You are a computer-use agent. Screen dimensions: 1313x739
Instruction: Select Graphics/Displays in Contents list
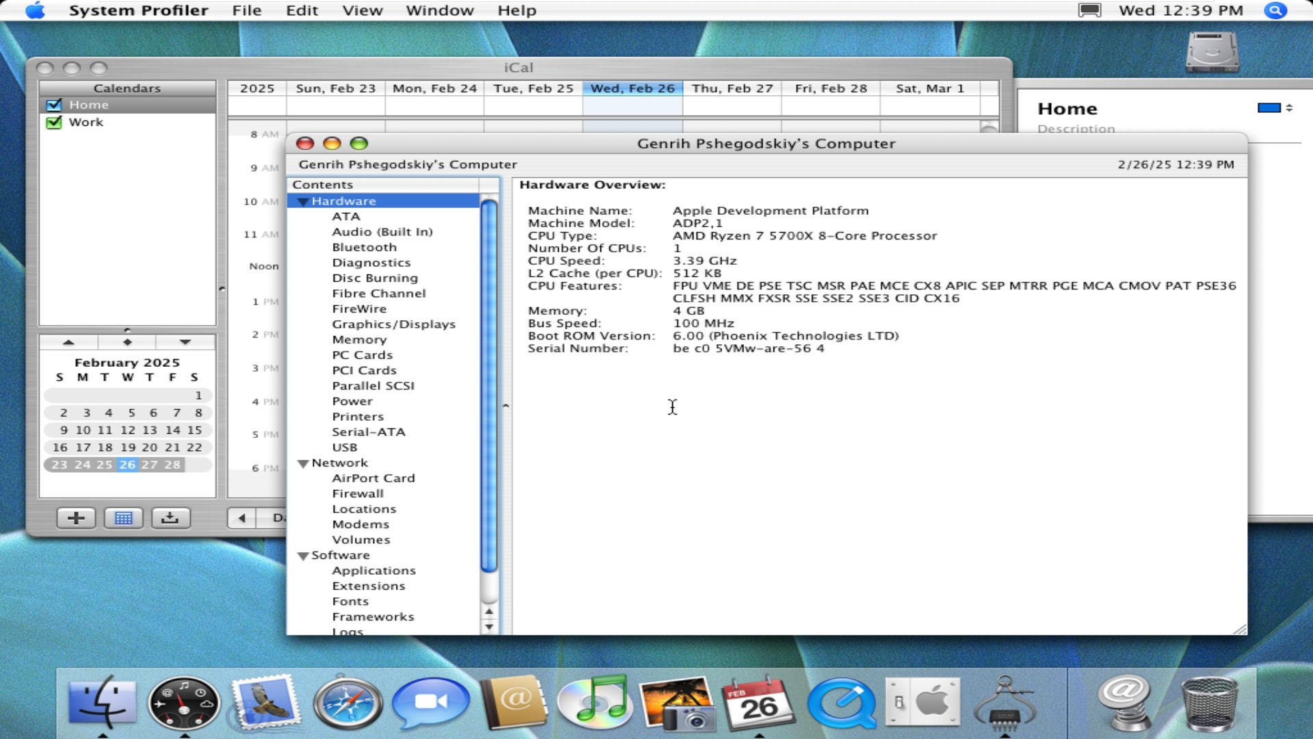pos(393,324)
